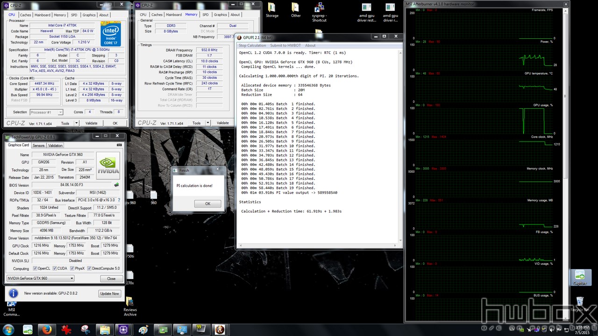Click the Tools button in left CPU-Z

[x=65, y=123]
